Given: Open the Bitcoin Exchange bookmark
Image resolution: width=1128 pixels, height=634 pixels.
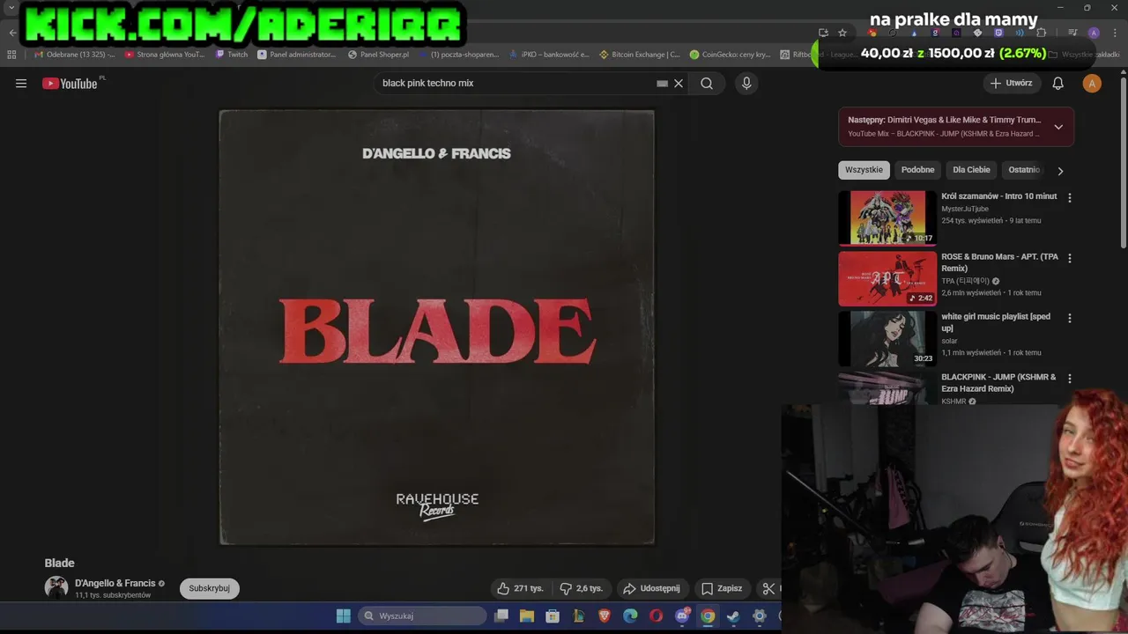Looking at the screenshot, I should coord(640,55).
